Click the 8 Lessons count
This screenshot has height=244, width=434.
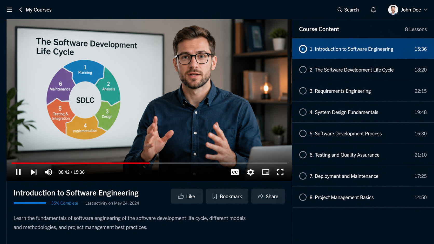pyautogui.click(x=416, y=30)
